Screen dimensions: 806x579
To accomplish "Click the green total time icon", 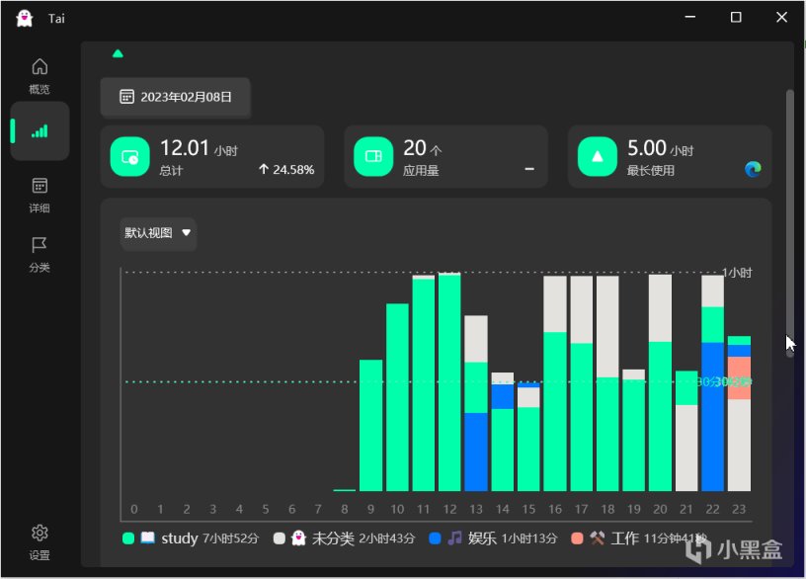I will click(130, 157).
